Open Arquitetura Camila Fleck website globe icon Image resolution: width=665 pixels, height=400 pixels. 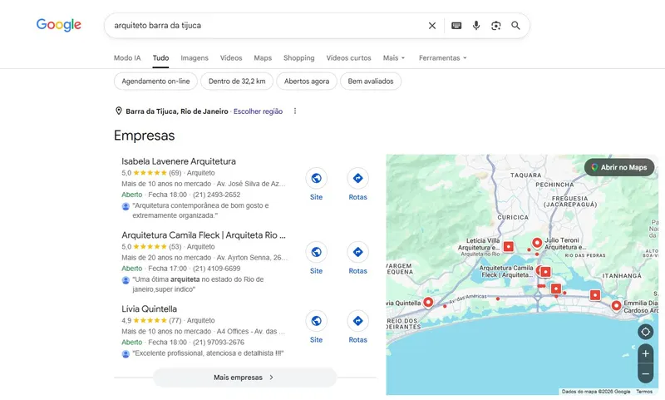point(316,252)
